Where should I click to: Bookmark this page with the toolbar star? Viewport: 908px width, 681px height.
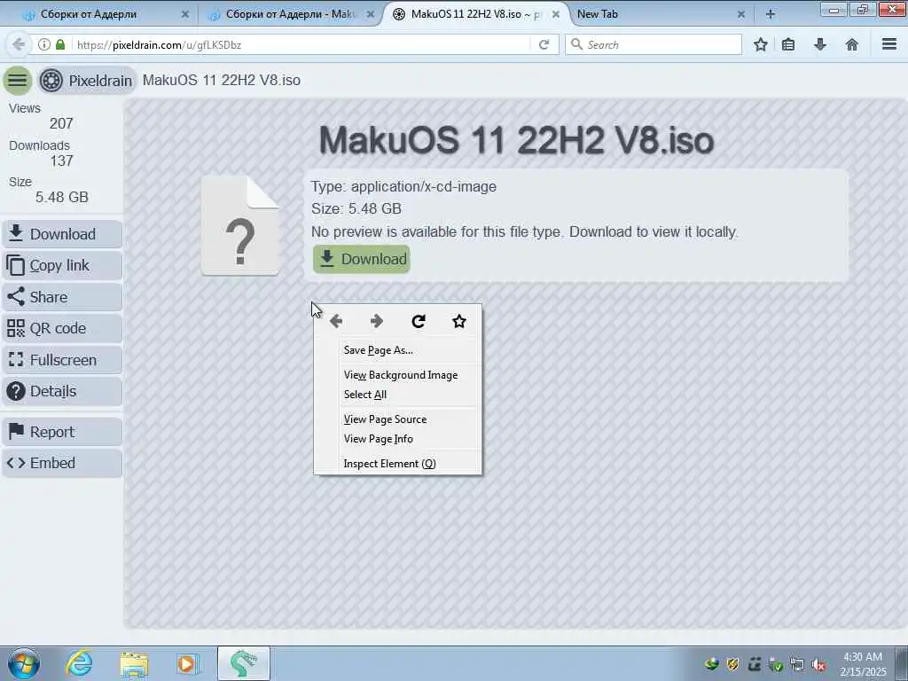pos(761,44)
